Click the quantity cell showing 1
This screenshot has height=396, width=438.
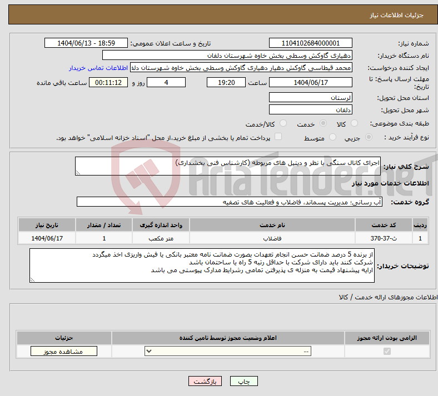pos(104,238)
